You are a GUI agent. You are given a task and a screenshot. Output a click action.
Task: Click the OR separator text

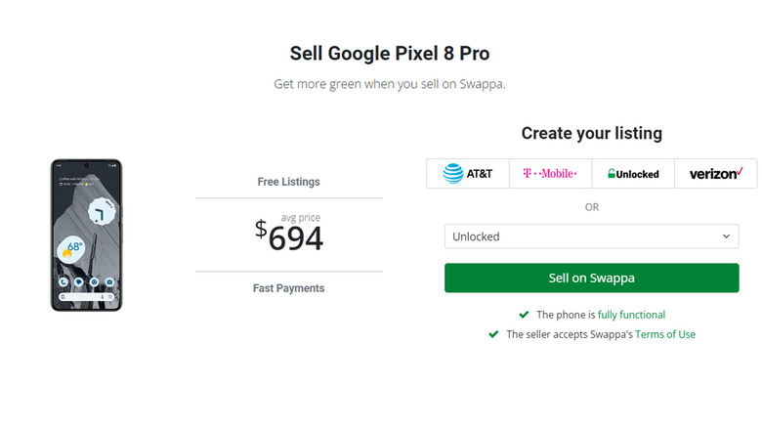click(x=591, y=207)
